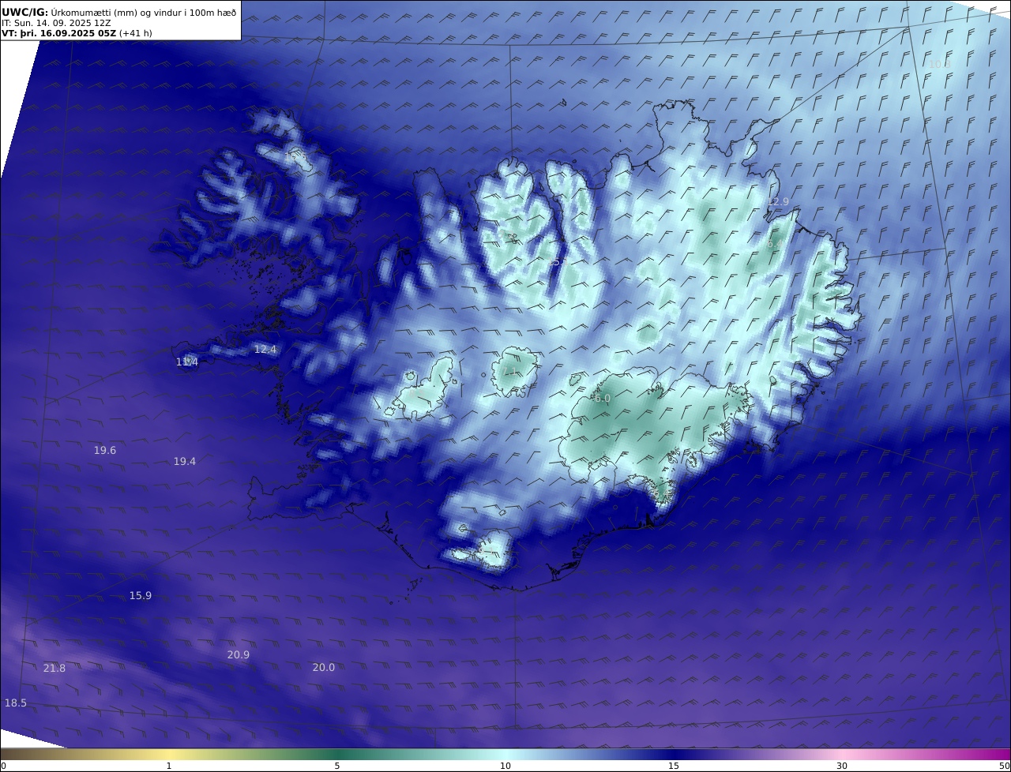Click the '1' tick on the color scale
The width and height of the screenshot is (1011, 772).
click(x=169, y=766)
